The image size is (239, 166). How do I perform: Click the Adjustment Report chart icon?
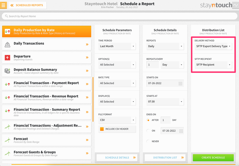click(8, 127)
